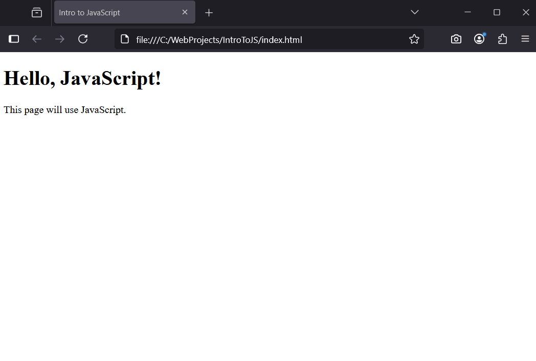Expand the list all tabs dropdown
536x361 pixels.
click(x=415, y=12)
